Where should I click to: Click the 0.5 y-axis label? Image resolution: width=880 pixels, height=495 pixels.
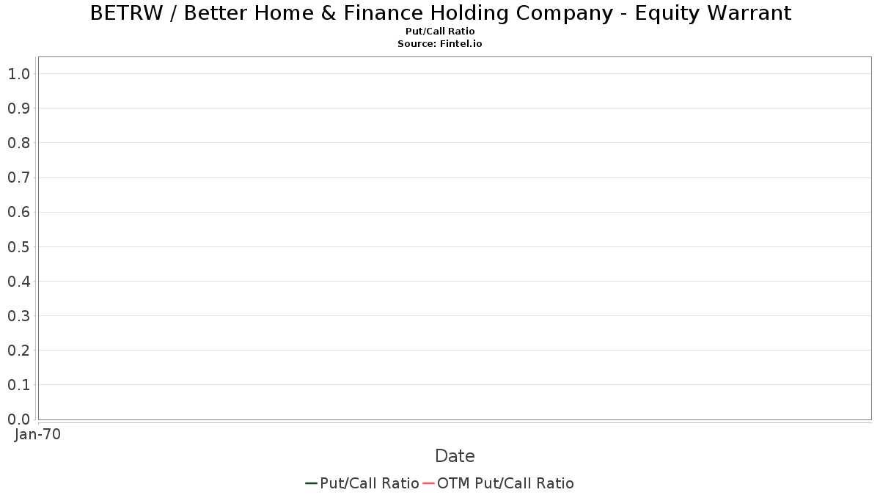point(18,246)
